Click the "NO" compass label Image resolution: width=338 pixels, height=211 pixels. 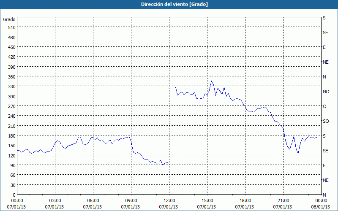click(326, 92)
